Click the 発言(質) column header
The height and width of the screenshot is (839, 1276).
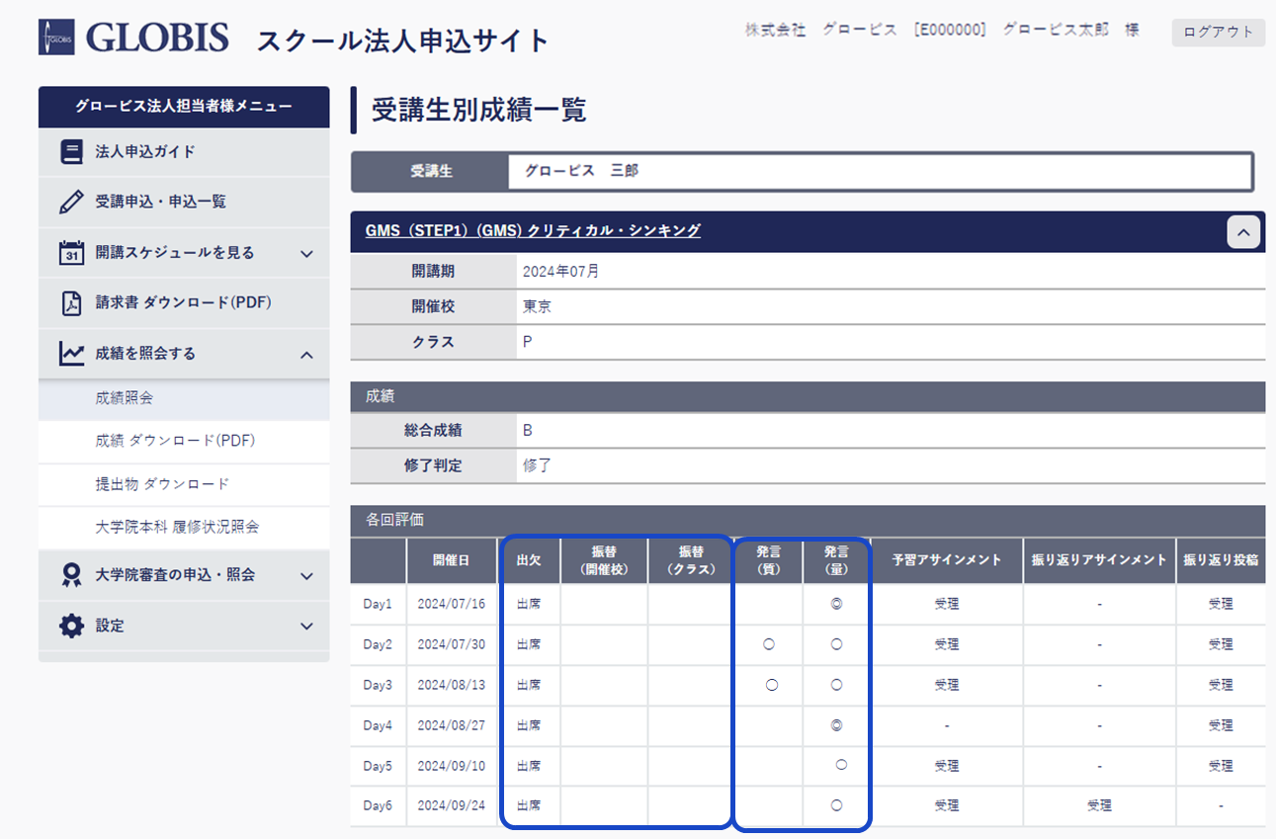pyautogui.click(x=768, y=560)
